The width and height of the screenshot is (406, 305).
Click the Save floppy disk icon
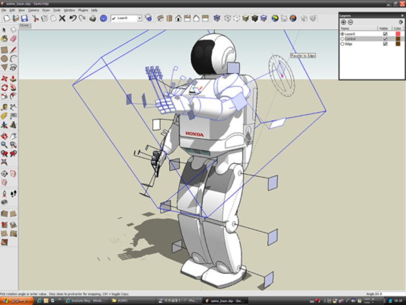click(24, 18)
